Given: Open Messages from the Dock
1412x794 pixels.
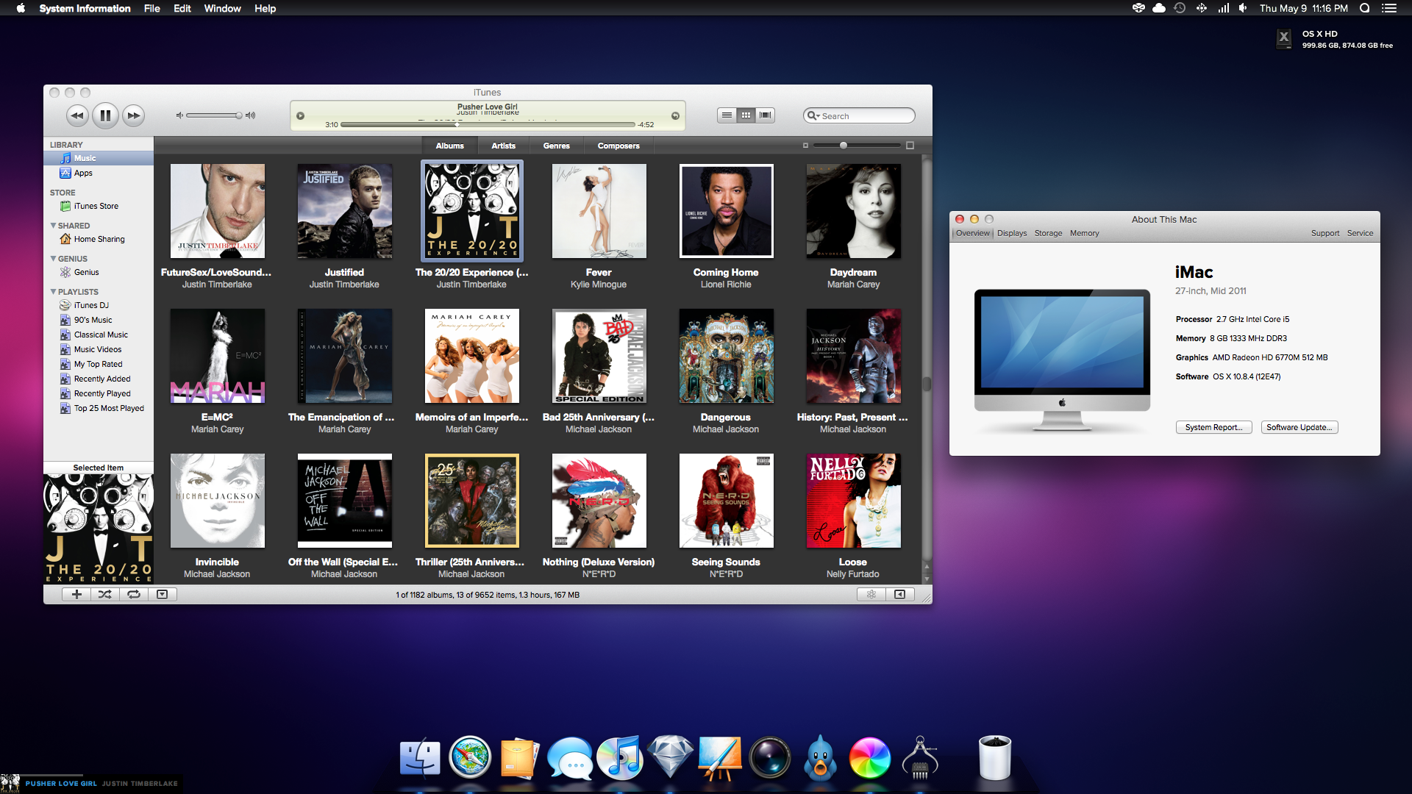Looking at the screenshot, I should (x=570, y=758).
